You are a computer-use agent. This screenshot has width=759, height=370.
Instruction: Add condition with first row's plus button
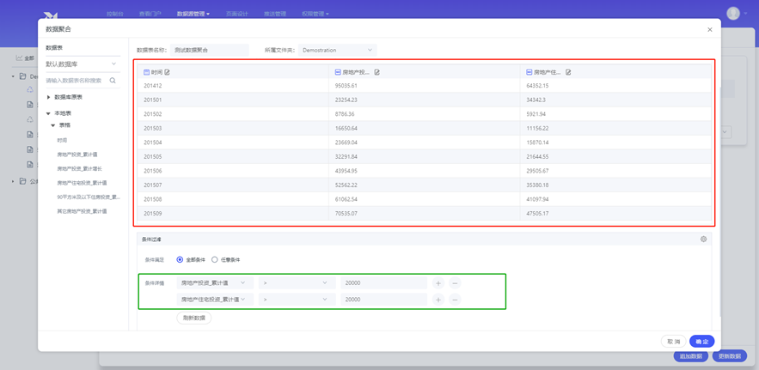(x=438, y=282)
